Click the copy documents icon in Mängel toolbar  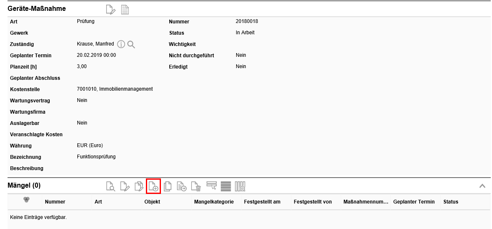point(168,186)
